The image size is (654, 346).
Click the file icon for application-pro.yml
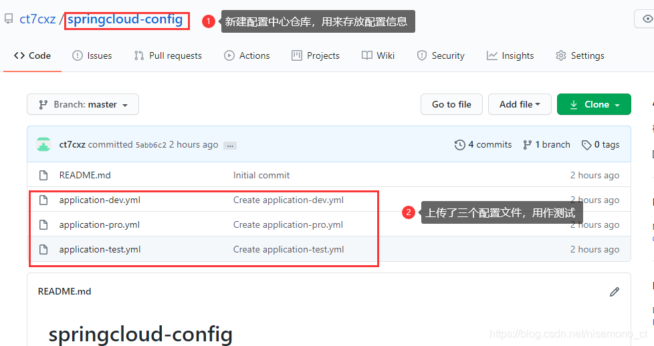tap(43, 224)
